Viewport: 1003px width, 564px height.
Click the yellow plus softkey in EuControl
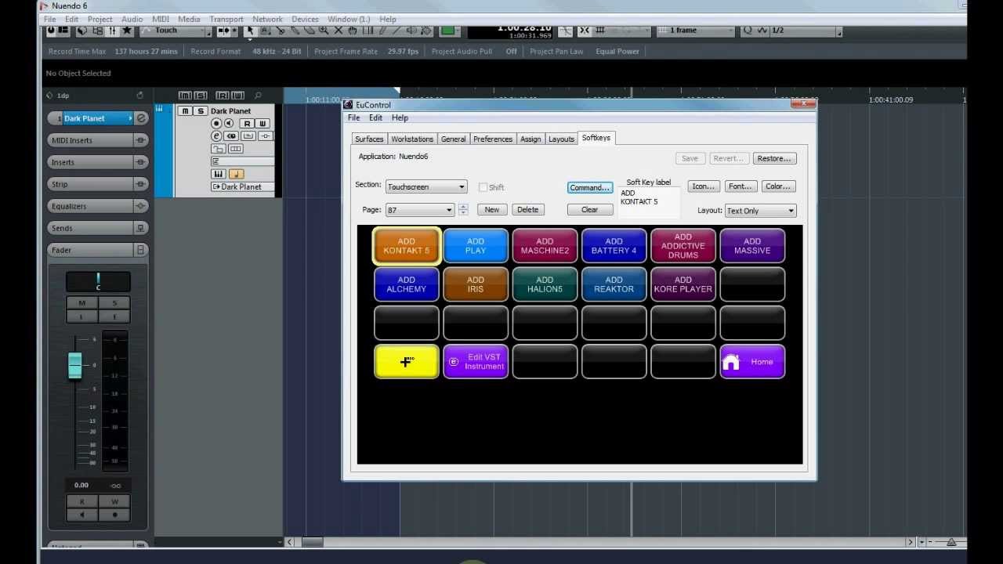[407, 362]
